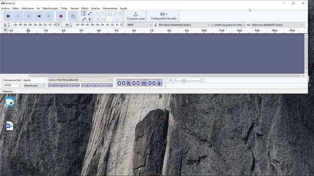Select the Selection (I-beam) tool
314x176 pixels.
(84, 14)
